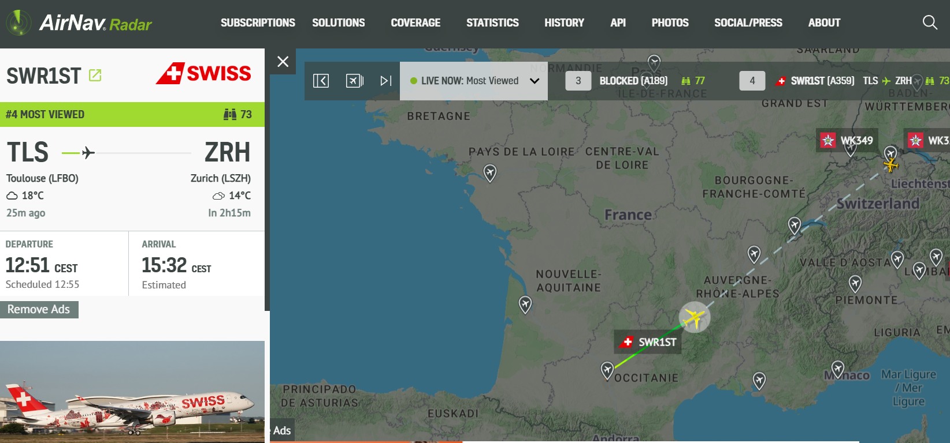Click Toulouse (LFBO) airport name
950x443 pixels.
[42, 178]
